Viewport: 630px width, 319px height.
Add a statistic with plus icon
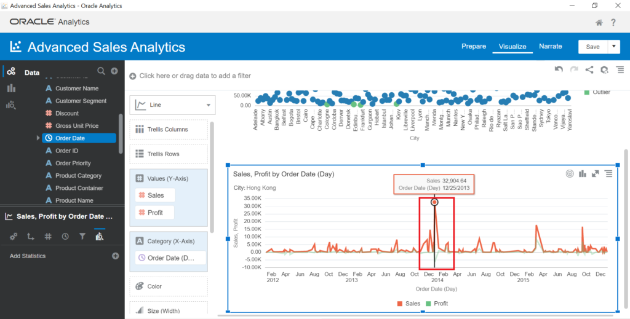[115, 256]
